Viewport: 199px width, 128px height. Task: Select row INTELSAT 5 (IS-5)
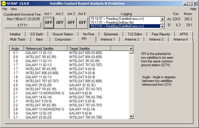pos(69,101)
